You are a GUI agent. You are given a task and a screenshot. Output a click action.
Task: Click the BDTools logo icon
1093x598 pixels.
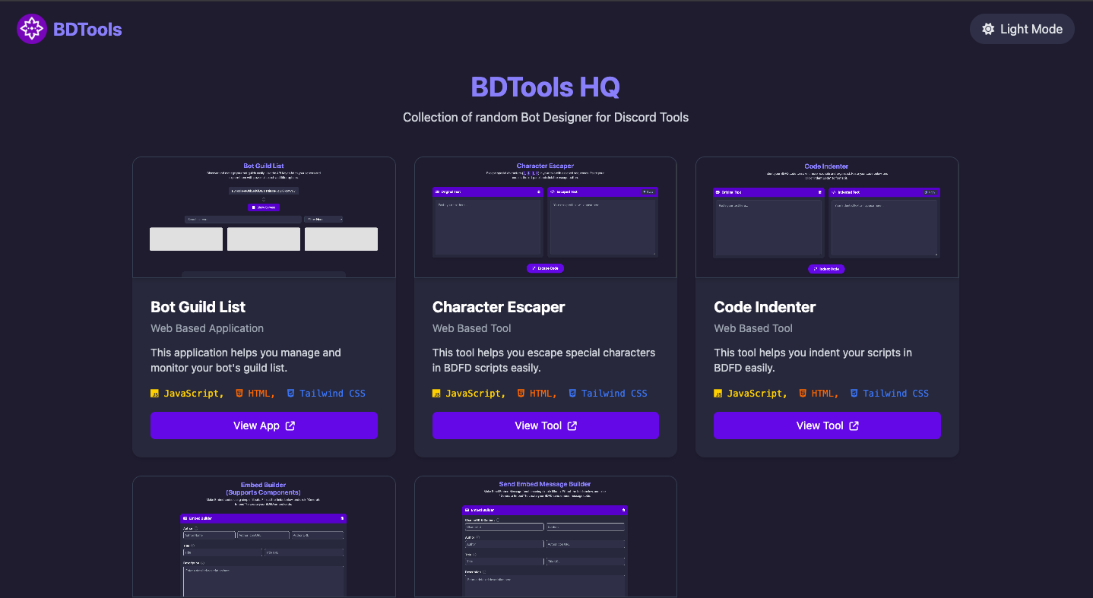click(x=32, y=29)
